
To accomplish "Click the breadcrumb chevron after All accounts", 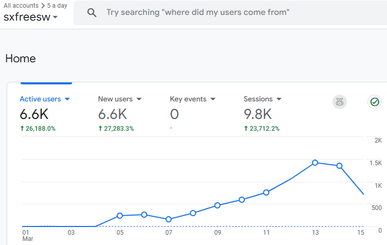I will point(43,6).
